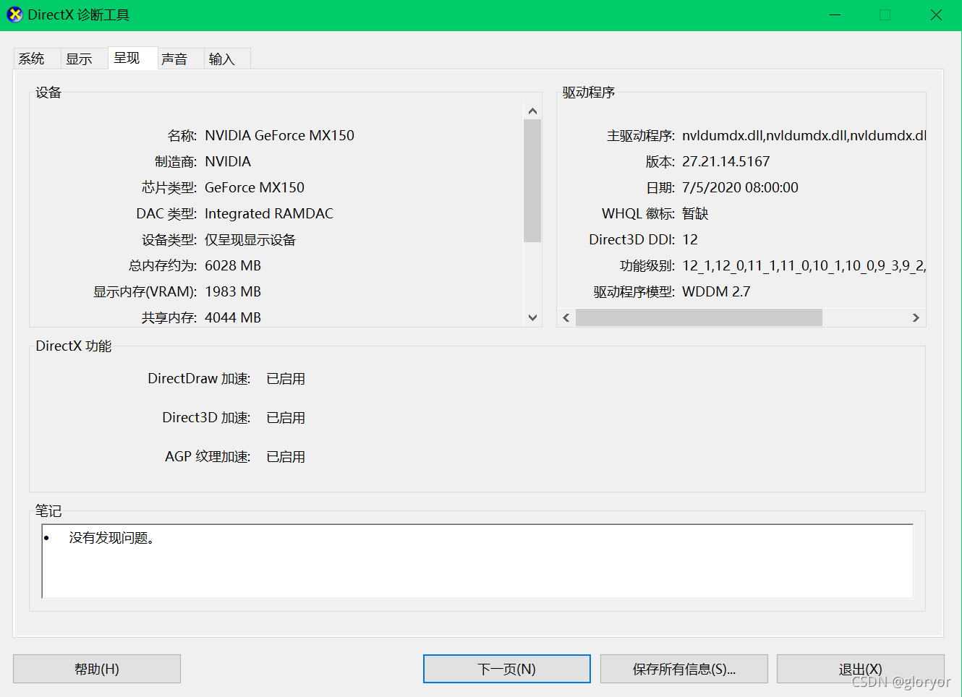Click the Integrated RAMDAC value
The width and height of the screenshot is (962, 697).
(x=269, y=213)
